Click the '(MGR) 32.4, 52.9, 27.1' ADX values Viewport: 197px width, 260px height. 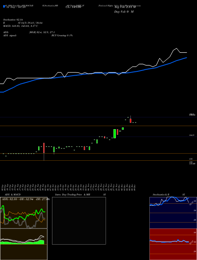[42, 32]
